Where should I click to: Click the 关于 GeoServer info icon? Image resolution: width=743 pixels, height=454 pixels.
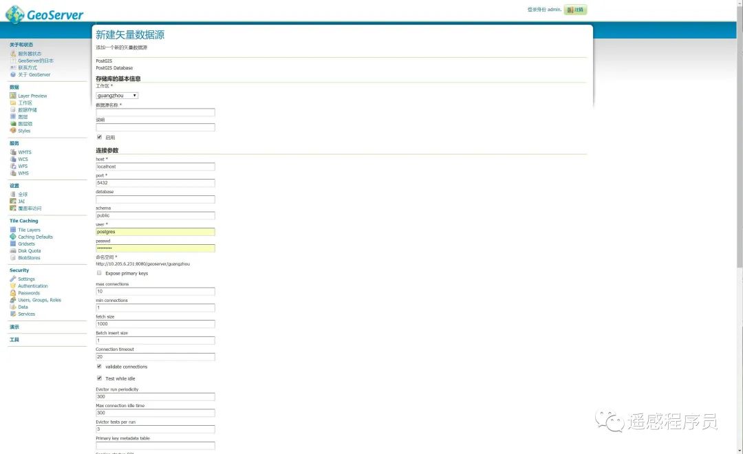(13, 74)
